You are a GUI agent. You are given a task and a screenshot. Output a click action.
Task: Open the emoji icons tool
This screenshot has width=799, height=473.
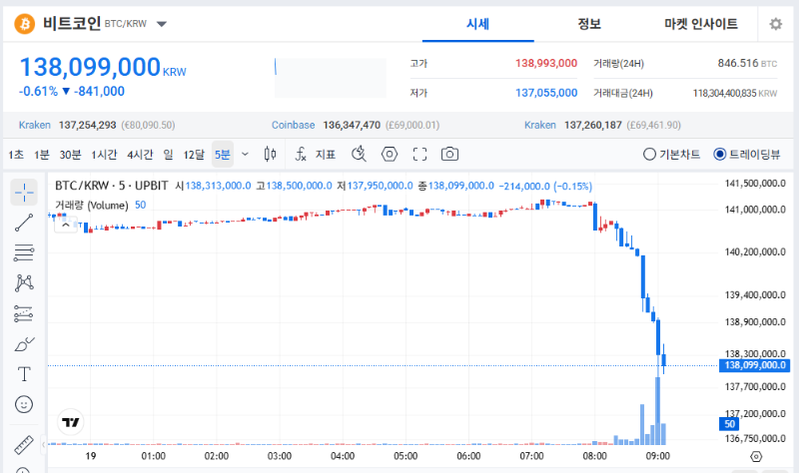[24, 404]
